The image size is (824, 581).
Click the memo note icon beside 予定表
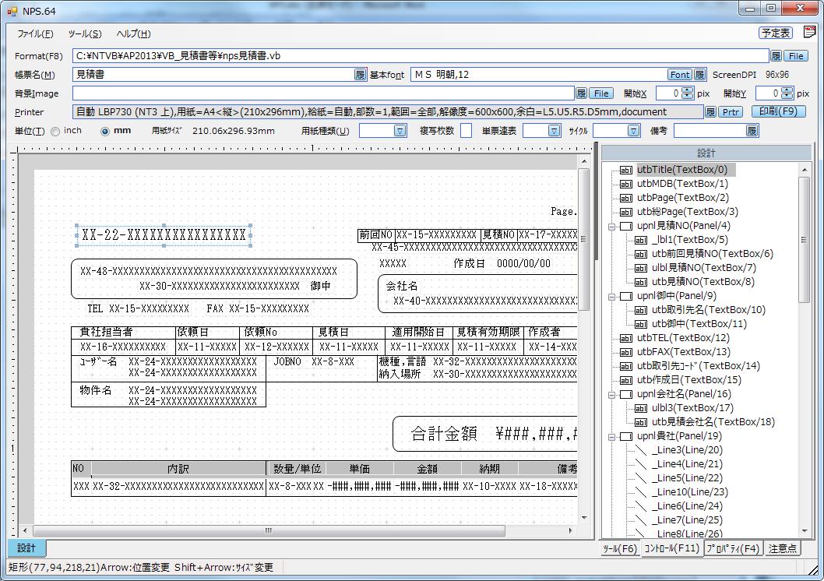pyautogui.click(x=810, y=33)
